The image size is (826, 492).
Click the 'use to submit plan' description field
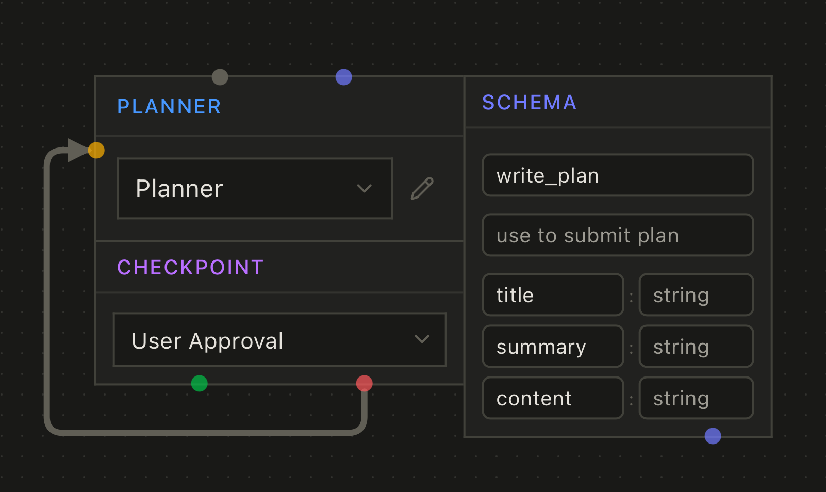[x=618, y=236]
